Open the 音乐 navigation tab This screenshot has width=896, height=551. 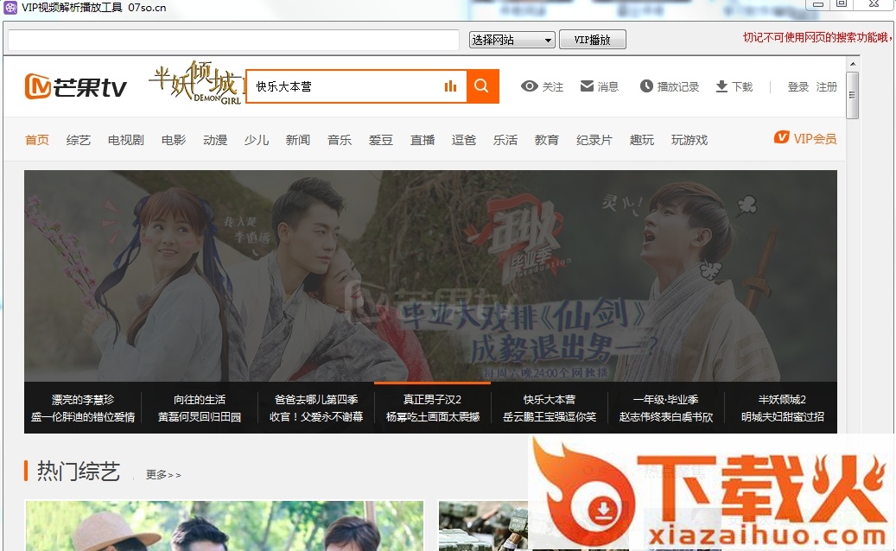340,140
